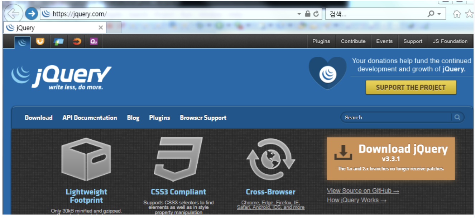
Task: Click the Cross-Browser globe icon
Action: click(x=270, y=159)
